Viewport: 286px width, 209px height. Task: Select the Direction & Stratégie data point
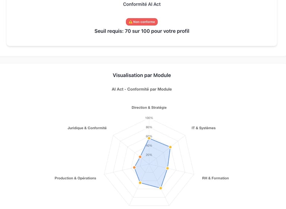pos(149,138)
